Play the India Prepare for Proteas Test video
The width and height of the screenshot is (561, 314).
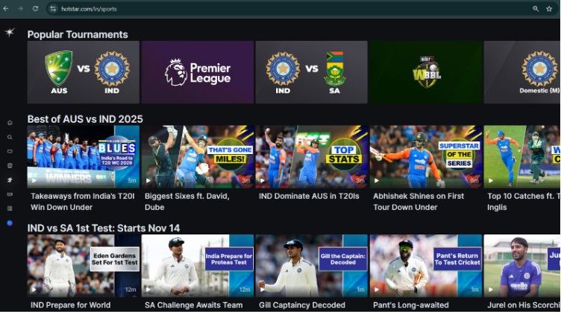(198, 266)
